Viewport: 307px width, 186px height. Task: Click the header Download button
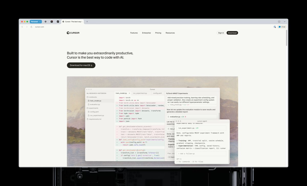232,33
